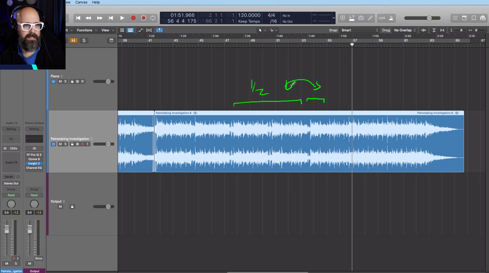Click Go to Beginning transport button
Screen dimensions: 489x273
pyautogui.click(x=78, y=18)
